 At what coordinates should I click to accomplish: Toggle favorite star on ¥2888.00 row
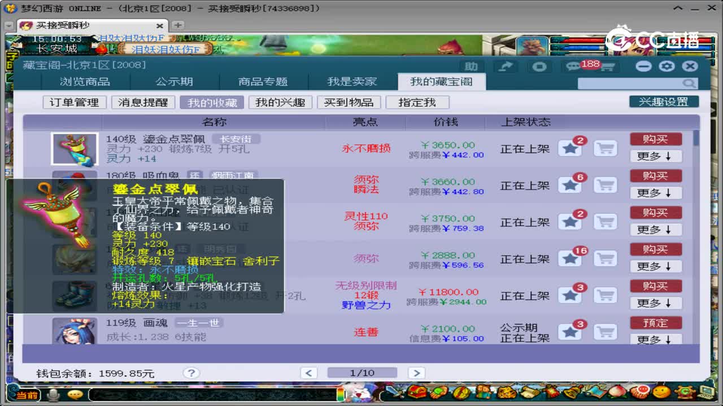570,259
